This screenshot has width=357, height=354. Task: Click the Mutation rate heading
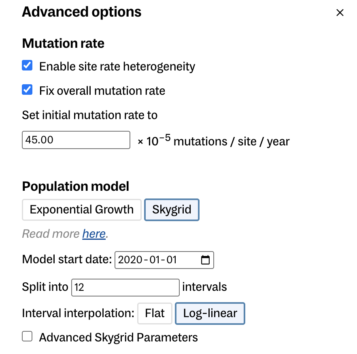click(63, 43)
